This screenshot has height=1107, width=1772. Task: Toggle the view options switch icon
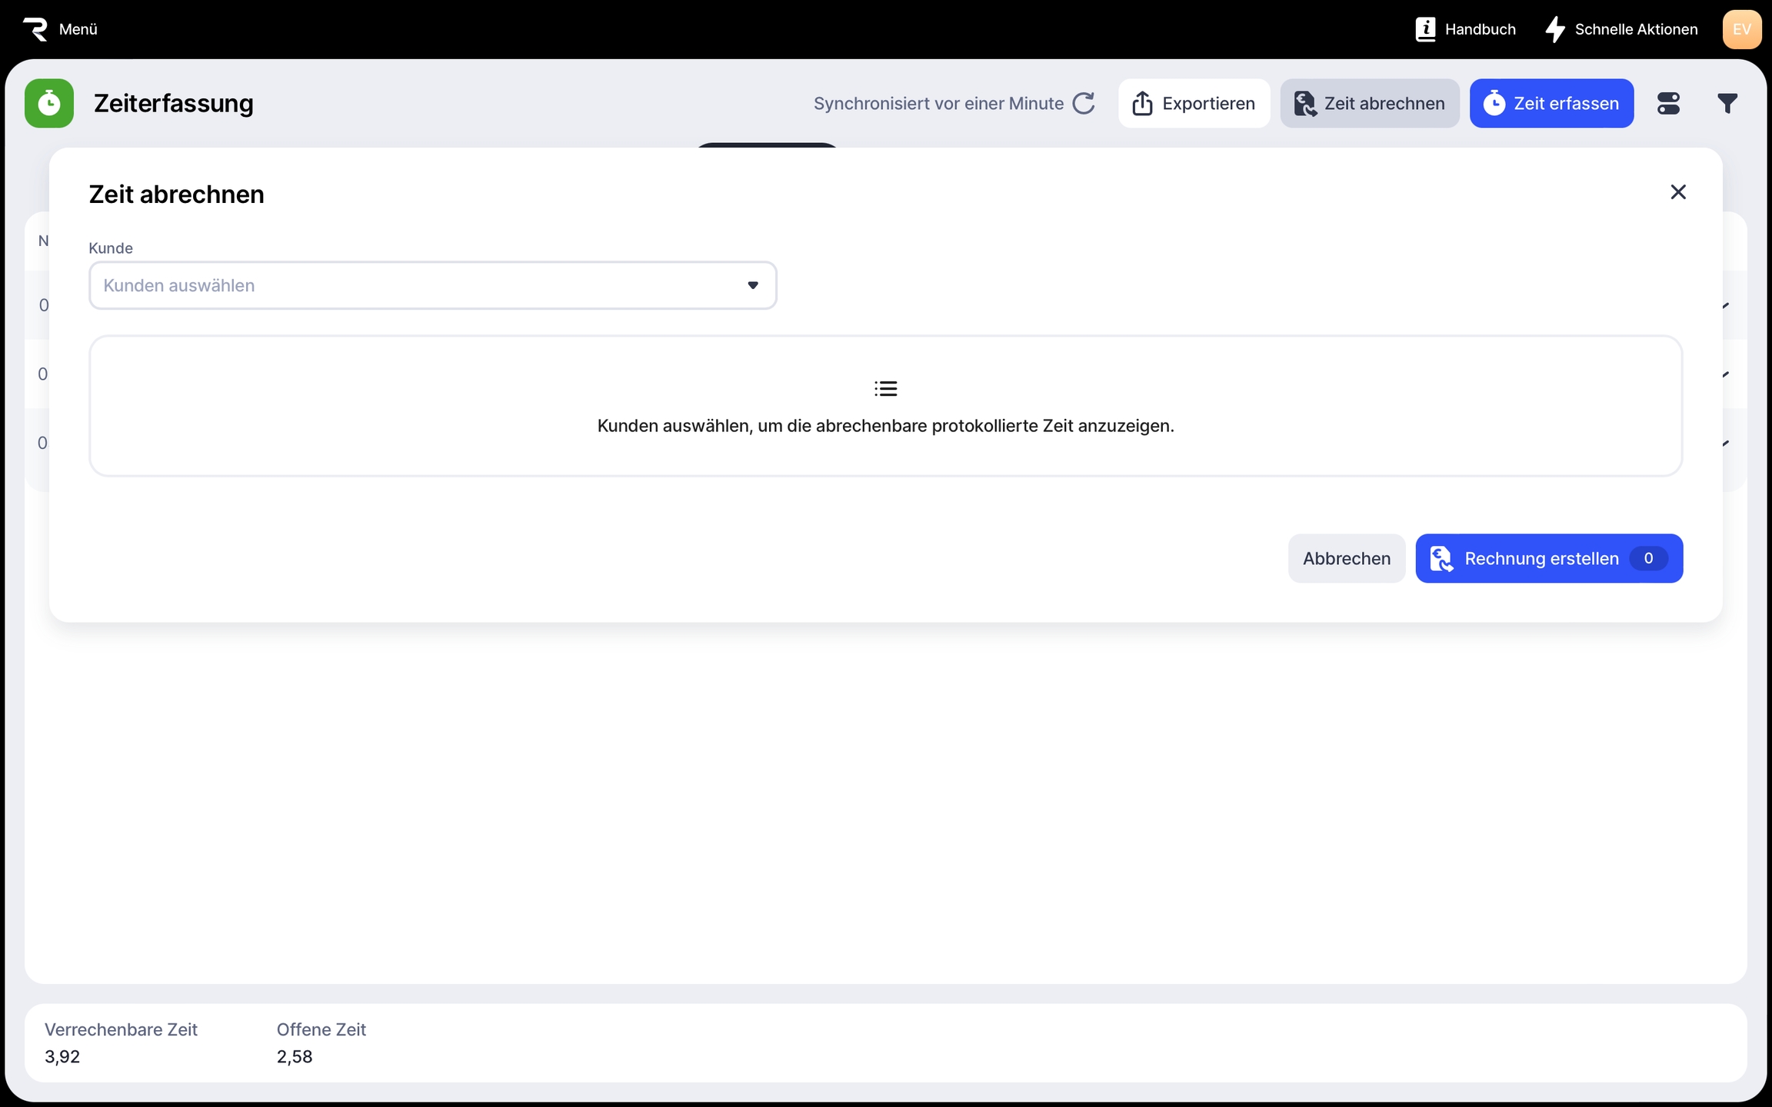tap(1668, 103)
